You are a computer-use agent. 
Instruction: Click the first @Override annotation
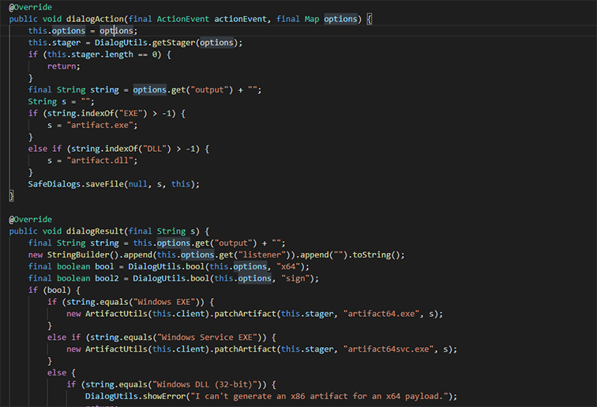31,7
